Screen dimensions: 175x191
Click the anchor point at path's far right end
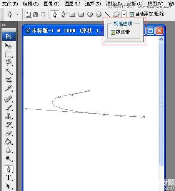[143, 117]
